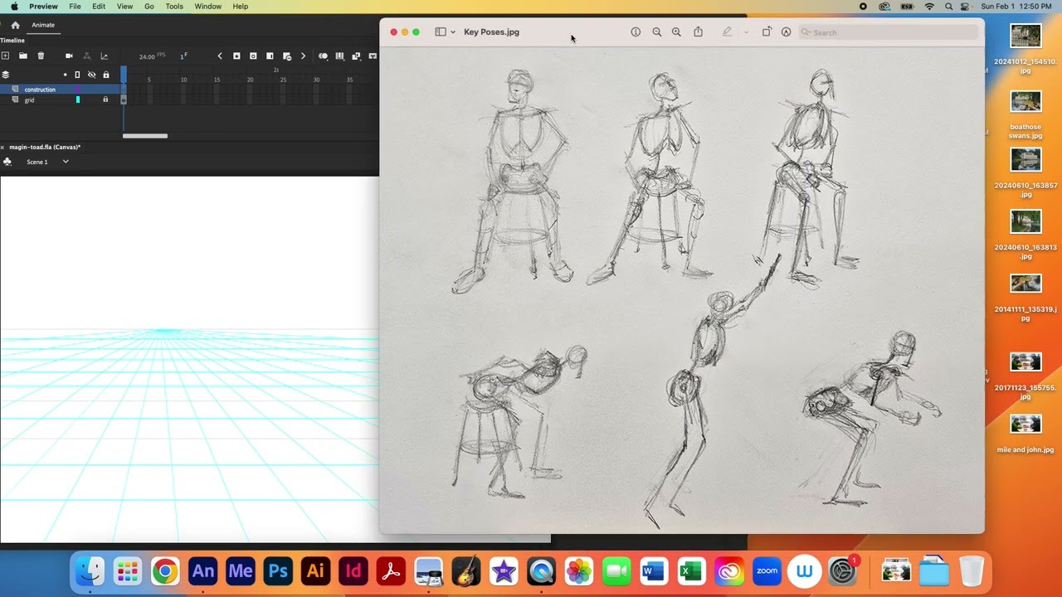Click the timeline icon after create tween

point(373,56)
